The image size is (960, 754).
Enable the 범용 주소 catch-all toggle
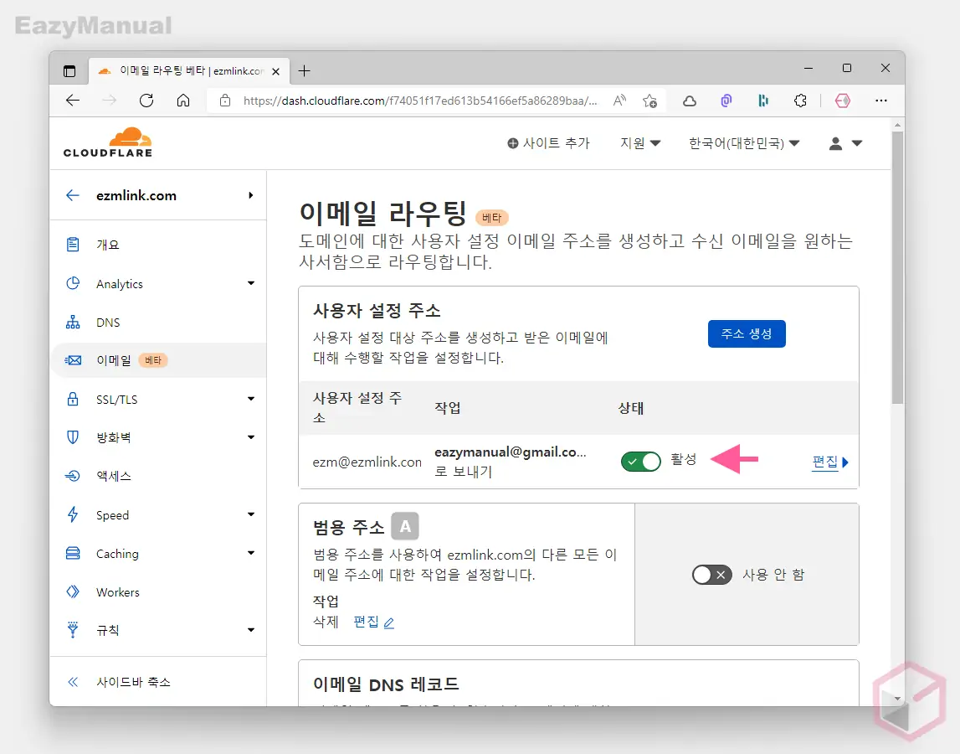711,574
